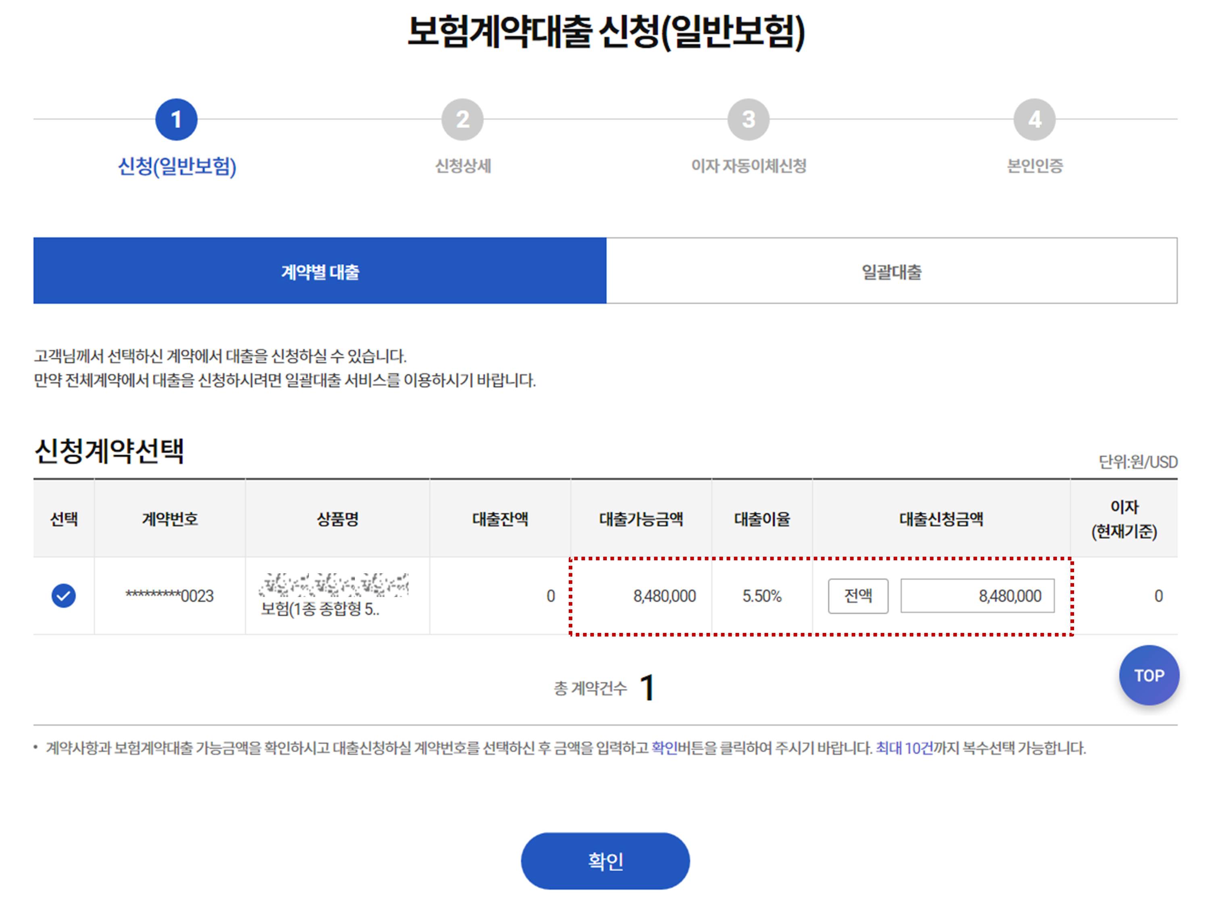Click the 5.50% loan rate cell
This screenshot has width=1210, height=907.
[x=761, y=596]
